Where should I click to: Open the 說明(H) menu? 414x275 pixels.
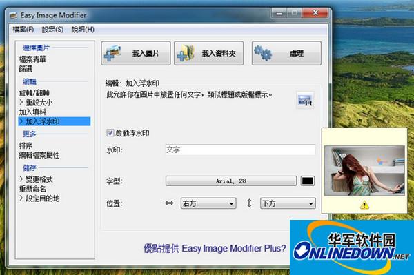(83, 30)
